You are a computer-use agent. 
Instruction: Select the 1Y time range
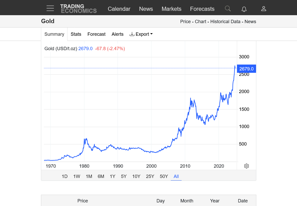pos(113,176)
